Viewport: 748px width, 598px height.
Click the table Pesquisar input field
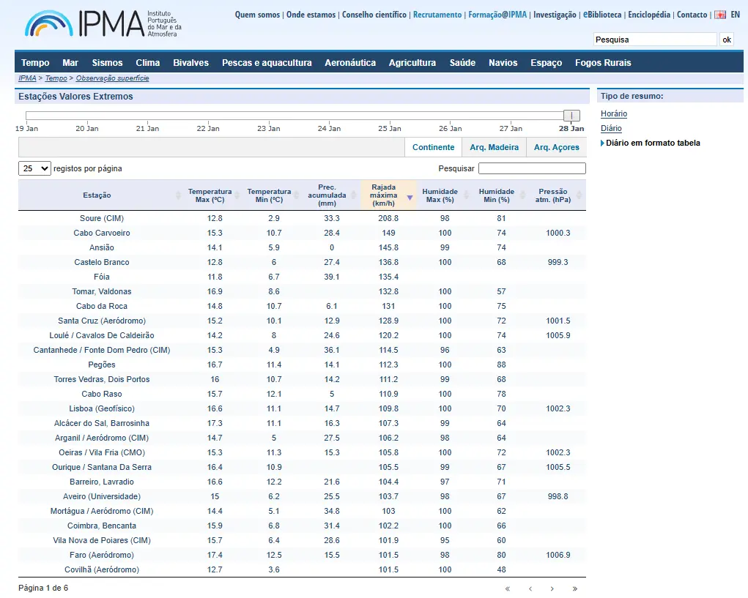[532, 168]
